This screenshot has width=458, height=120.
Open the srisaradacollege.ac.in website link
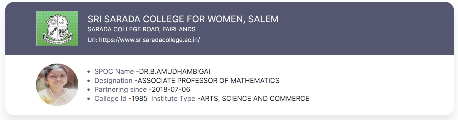click(149, 40)
